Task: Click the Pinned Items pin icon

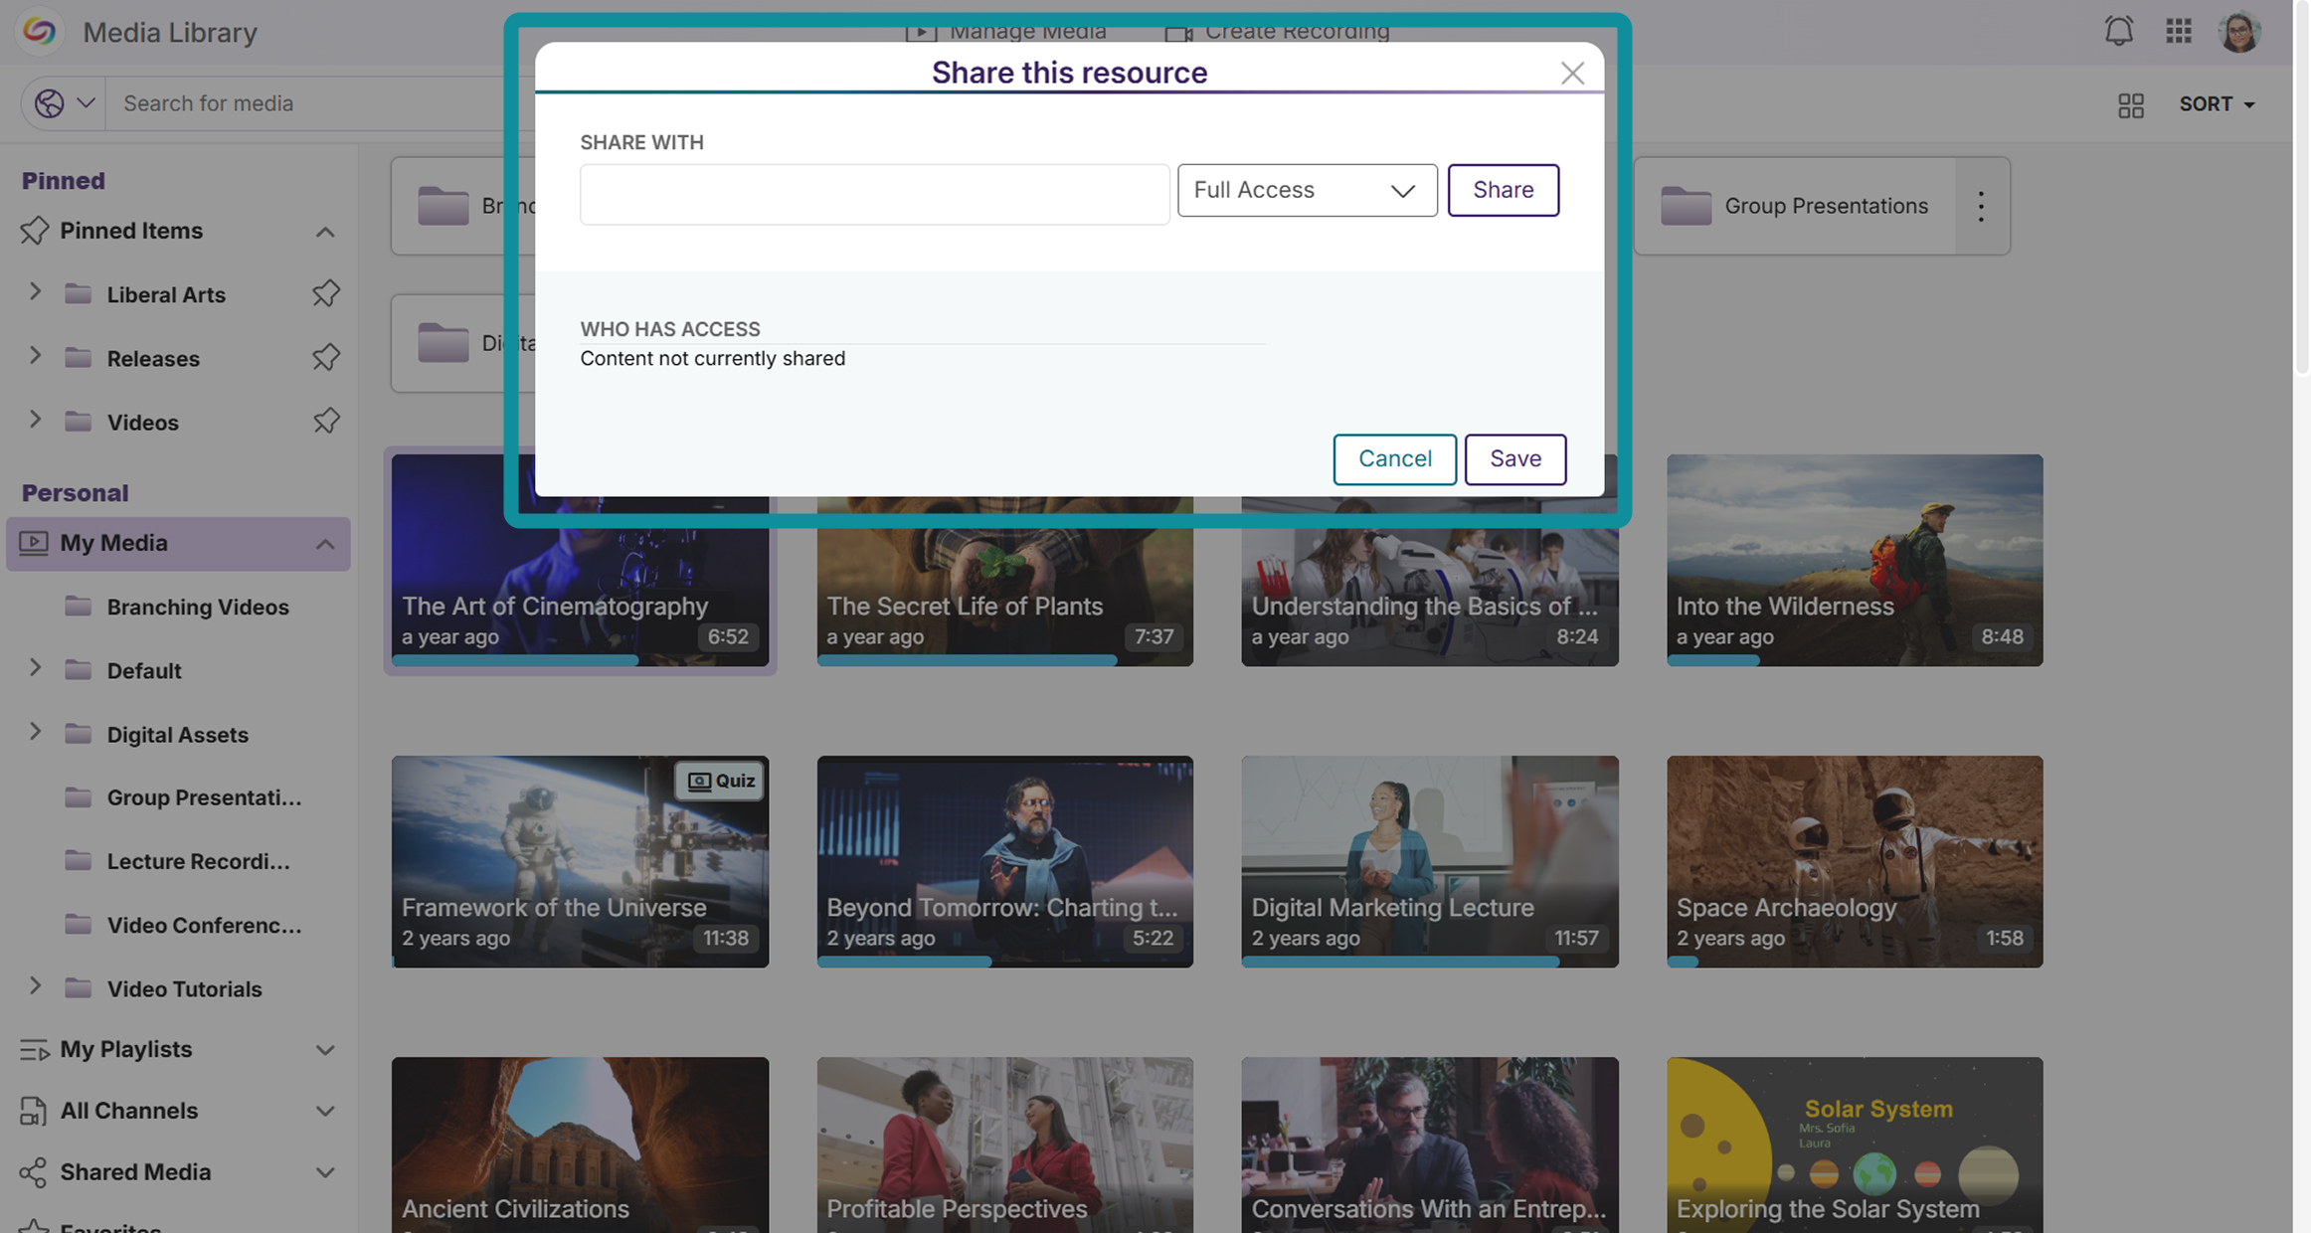Action: [x=34, y=231]
